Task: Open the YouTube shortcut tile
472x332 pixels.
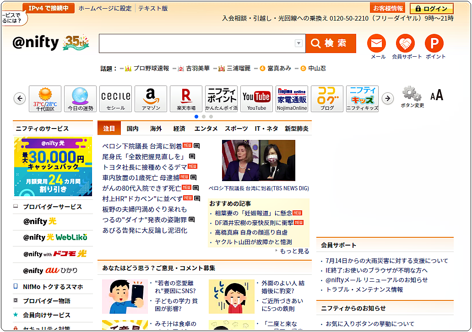Action: click(256, 99)
